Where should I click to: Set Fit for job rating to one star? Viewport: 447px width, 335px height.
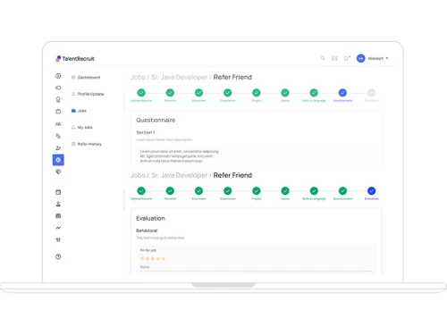(142, 258)
